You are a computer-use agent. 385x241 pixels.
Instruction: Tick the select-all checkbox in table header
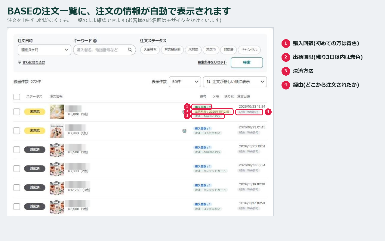point(17,97)
